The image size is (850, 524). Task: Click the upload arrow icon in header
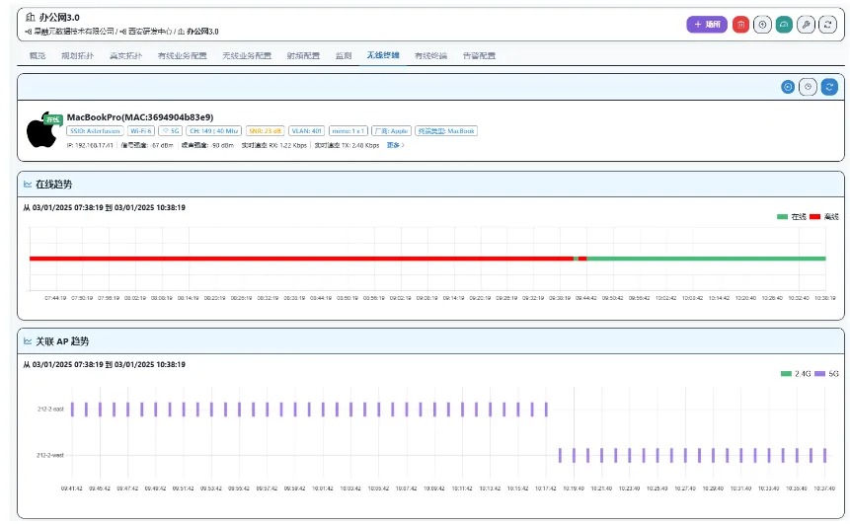pos(762,25)
